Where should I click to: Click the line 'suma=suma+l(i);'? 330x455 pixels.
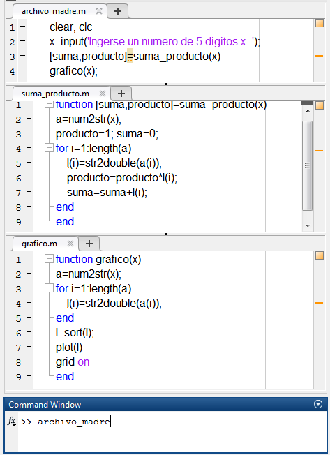pyautogui.click(x=107, y=193)
